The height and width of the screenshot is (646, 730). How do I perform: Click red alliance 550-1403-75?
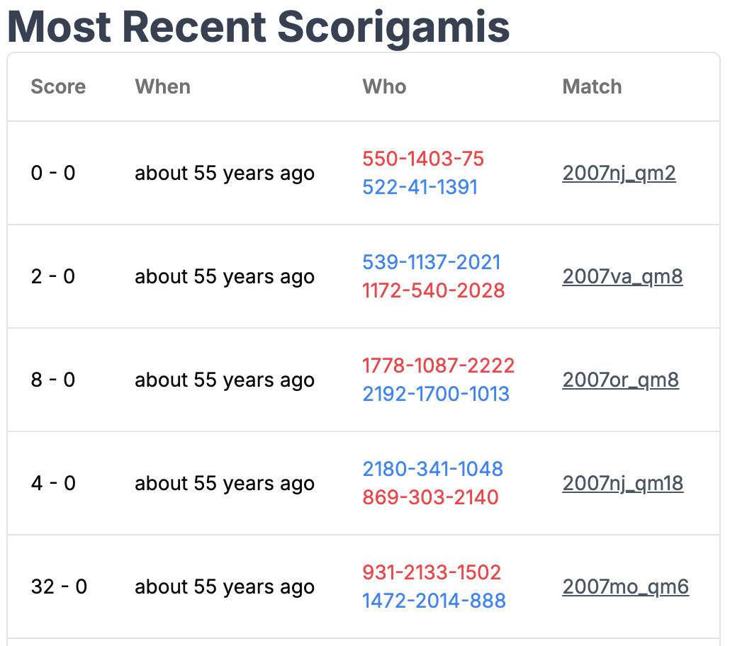coord(423,159)
